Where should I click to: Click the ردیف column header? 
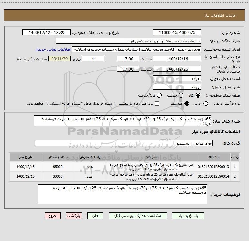pyautogui.click(x=235, y=157)
